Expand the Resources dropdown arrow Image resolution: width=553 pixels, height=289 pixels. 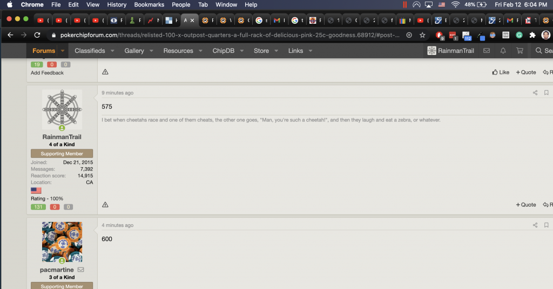point(200,51)
